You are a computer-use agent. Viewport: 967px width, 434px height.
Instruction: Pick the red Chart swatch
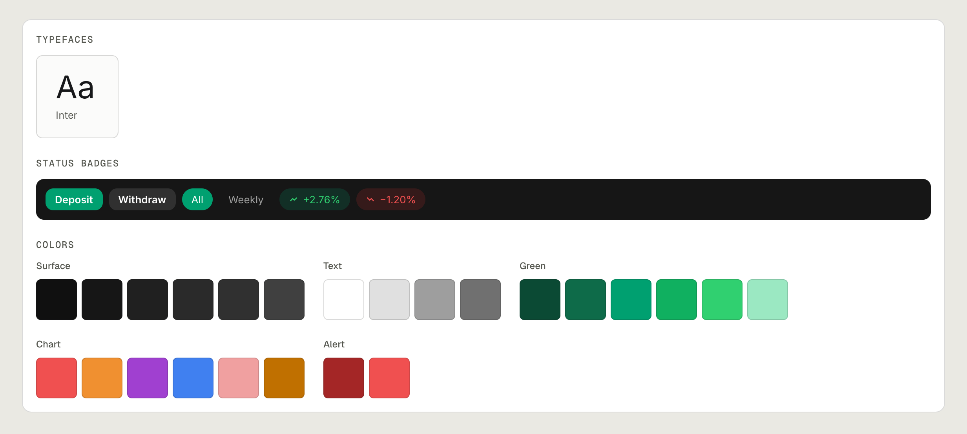(x=57, y=378)
